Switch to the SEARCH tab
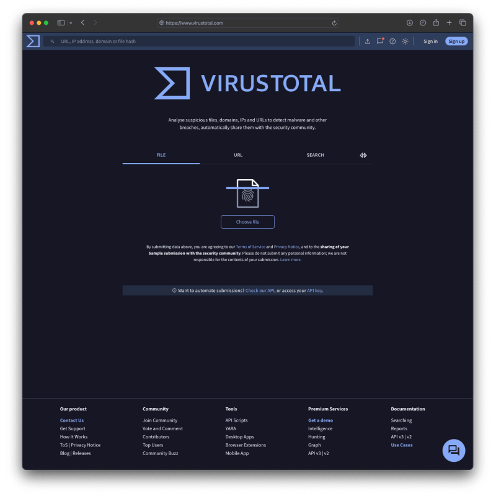 (x=315, y=155)
